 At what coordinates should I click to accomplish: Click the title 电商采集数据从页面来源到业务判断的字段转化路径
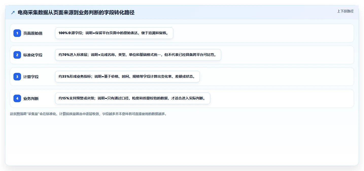point(76,13)
